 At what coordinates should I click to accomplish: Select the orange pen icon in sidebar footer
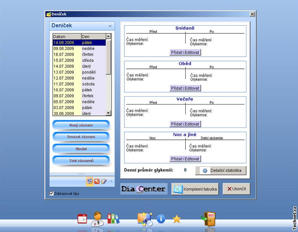[97, 181]
